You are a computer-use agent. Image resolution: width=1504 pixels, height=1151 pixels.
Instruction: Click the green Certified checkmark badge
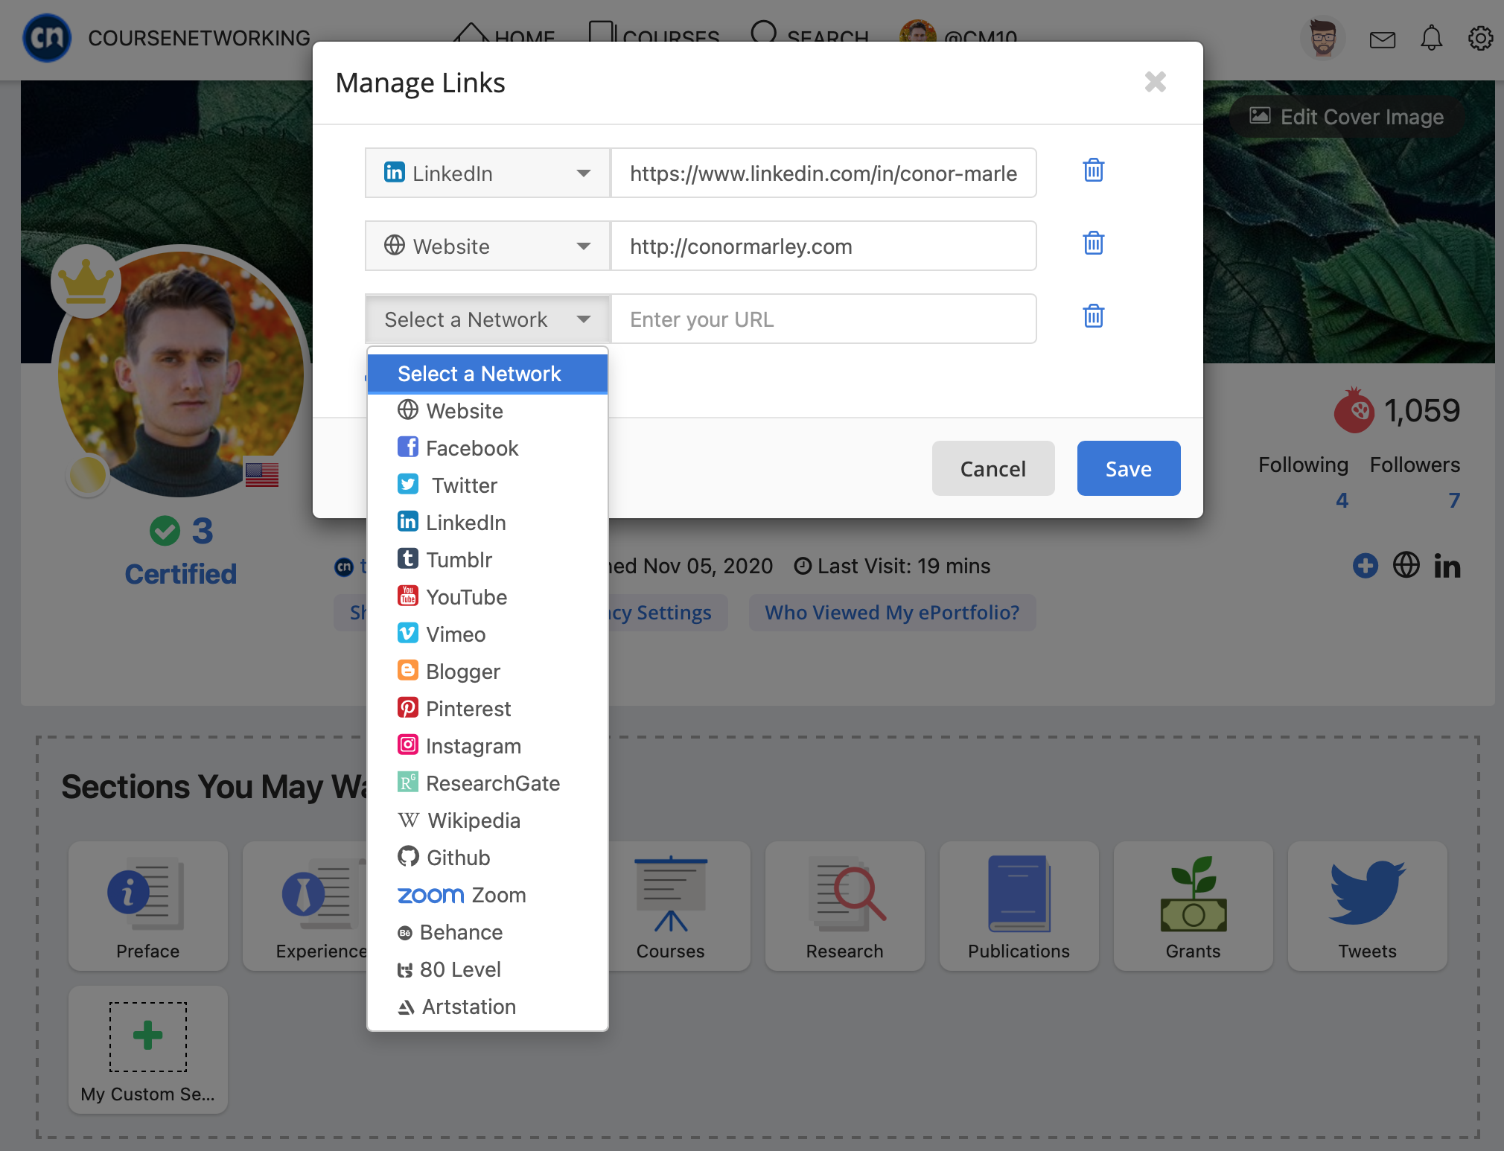tap(165, 531)
